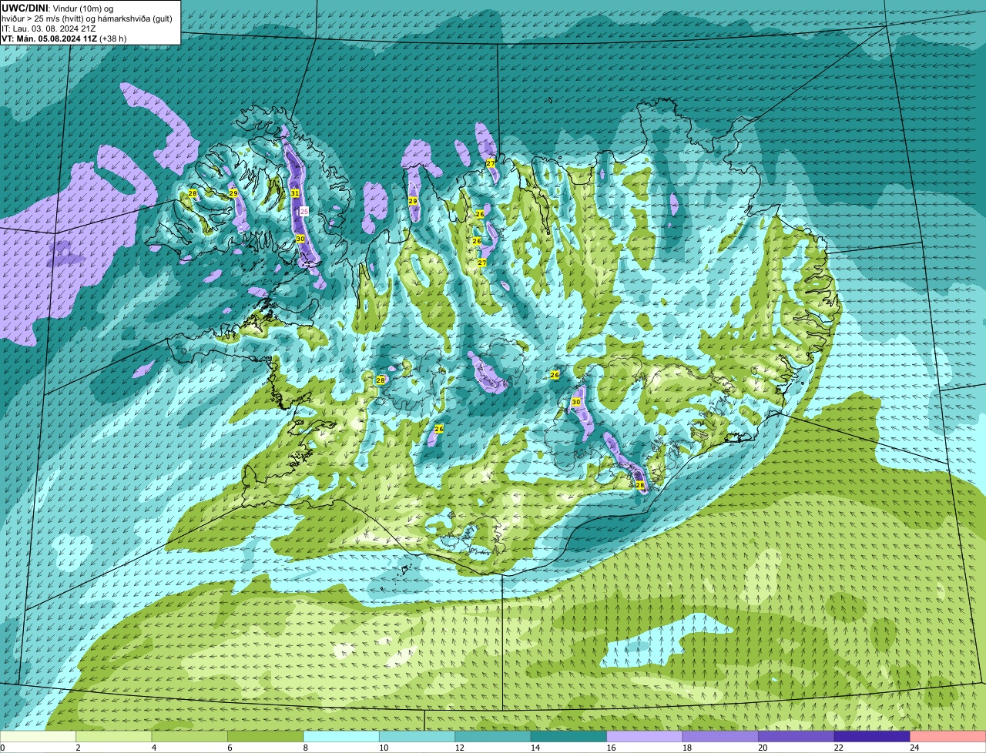Click the 18–20 m/s medium purple legend swatch
Screen dimensions: 986x753
coord(721,737)
